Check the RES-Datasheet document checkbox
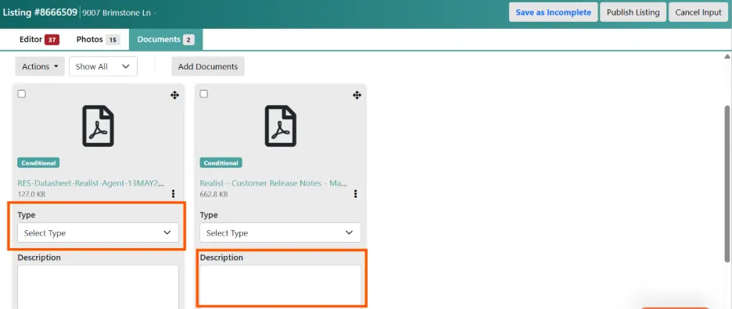732x309 pixels. [21, 94]
